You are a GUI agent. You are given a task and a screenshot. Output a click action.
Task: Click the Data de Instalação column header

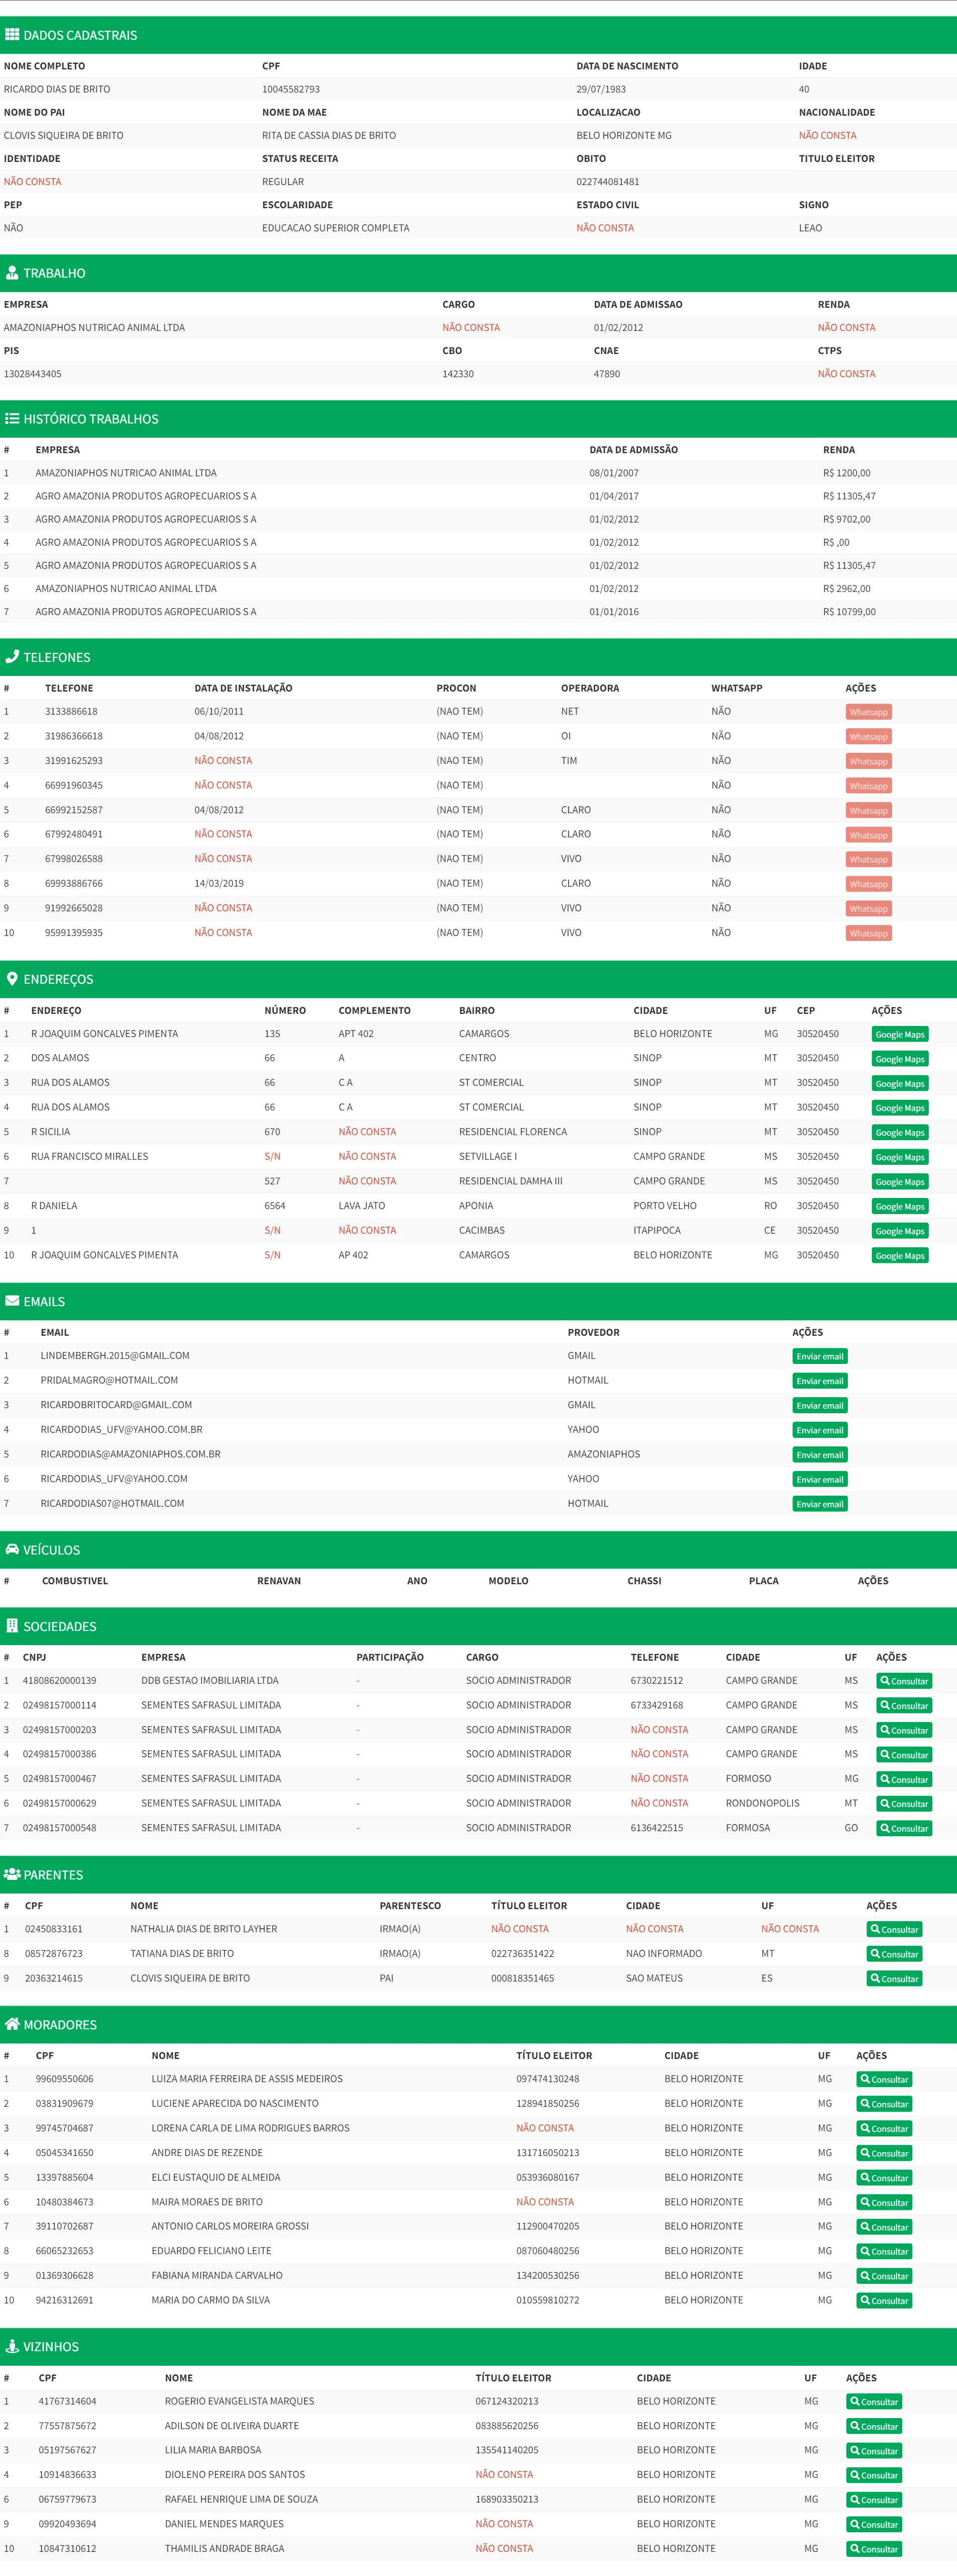pos(243,688)
